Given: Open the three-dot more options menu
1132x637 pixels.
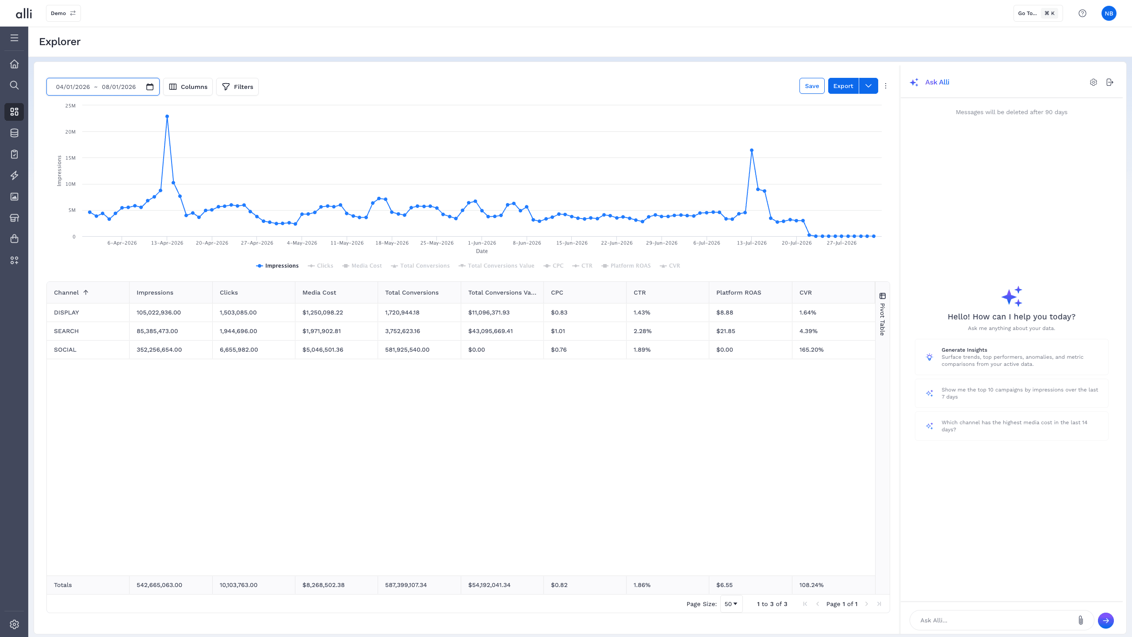Looking at the screenshot, I should tap(886, 86).
